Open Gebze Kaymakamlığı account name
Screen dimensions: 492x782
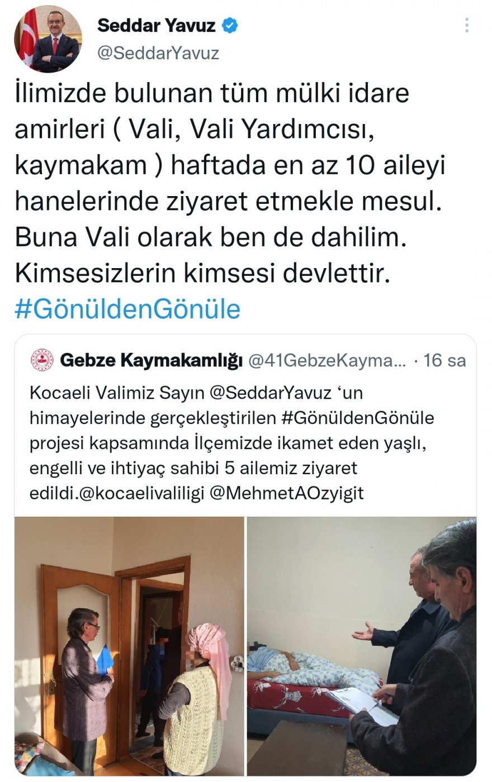click(151, 361)
